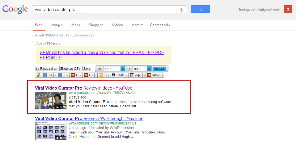Focus the search box with viral video curator pro
Screen dimensions: 296x143
pyautogui.click(x=109, y=10)
